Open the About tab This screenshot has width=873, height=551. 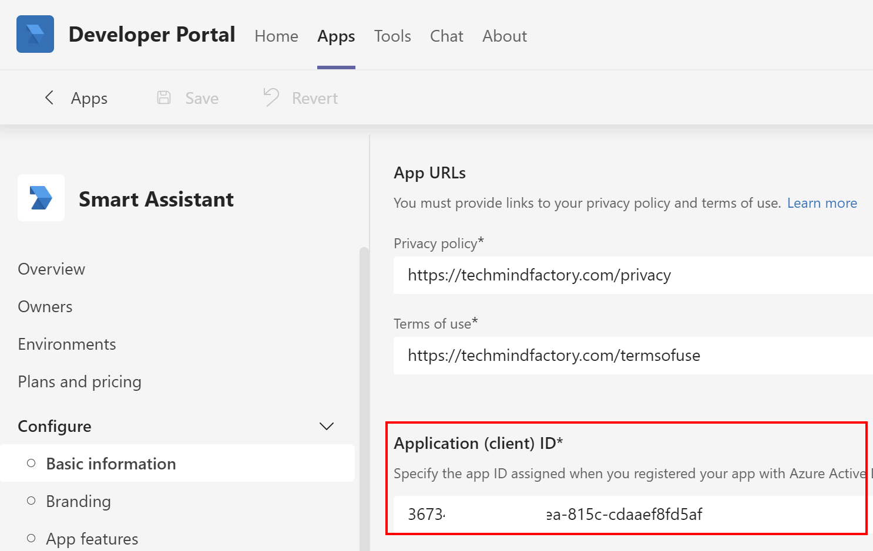pos(505,36)
